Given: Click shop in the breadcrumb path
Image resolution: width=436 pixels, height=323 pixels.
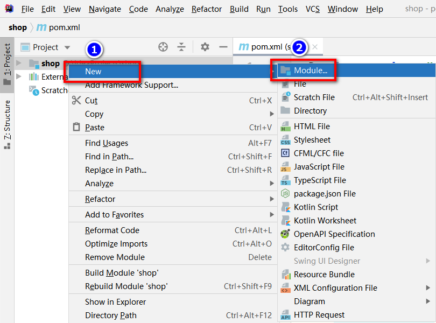Looking at the screenshot, I should point(18,27).
